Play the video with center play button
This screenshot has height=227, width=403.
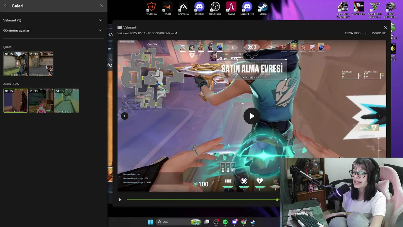[x=252, y=116]
